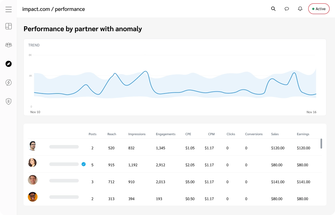Click the Nov 16 date label on chart

311,112
